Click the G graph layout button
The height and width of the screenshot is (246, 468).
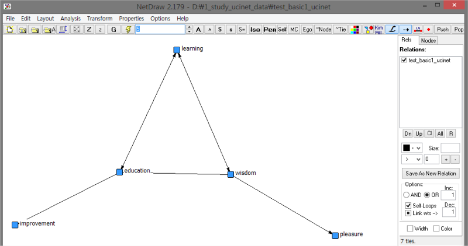click(x=113, y=30)
